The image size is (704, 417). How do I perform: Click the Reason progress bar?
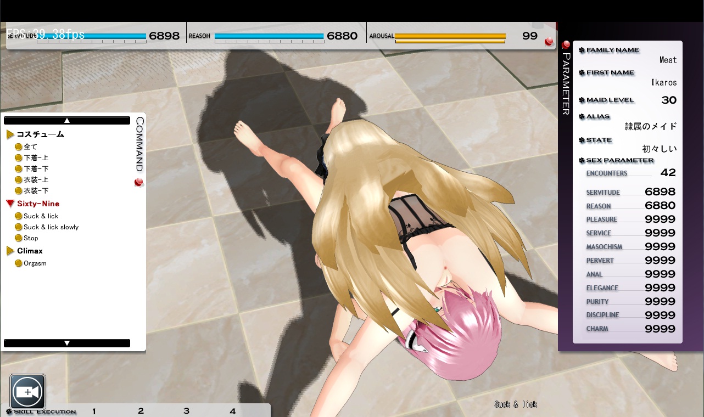coord(269,37)
